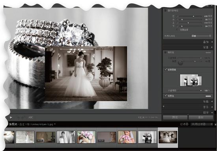The width and height of the screenshot is (217, 151).
Task: Open the filter dropdown above the filmstrip
Action: pos(202,124)
